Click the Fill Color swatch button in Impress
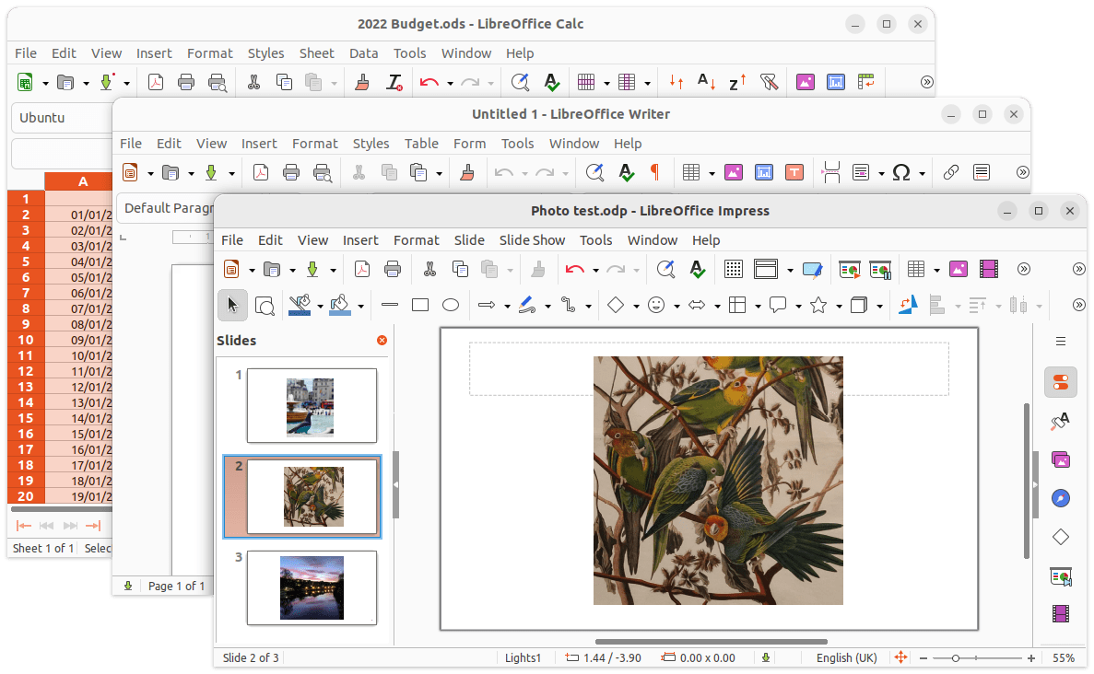1094x674 pixels. [x=340, y=306]
